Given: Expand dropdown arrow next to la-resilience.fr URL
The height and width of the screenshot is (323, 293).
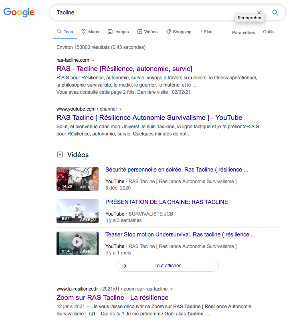Looking at the screenshot, I should 172,289.
